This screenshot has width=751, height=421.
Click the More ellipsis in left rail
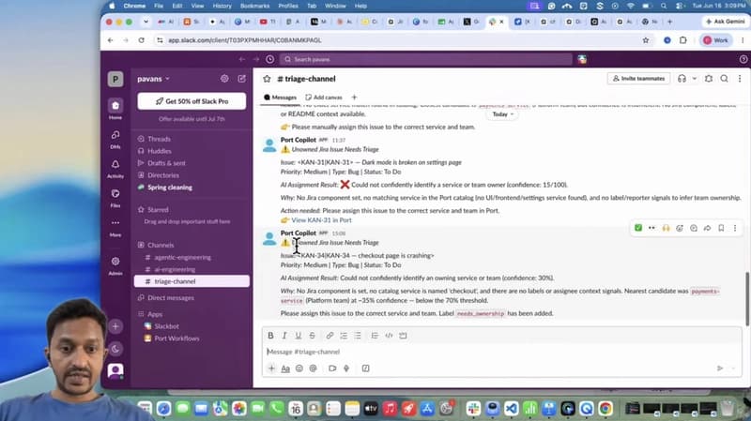point(115,223)
